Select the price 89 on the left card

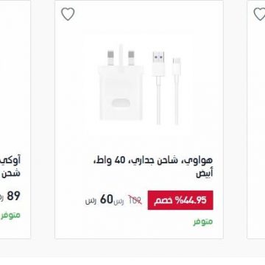click(13, 196)
